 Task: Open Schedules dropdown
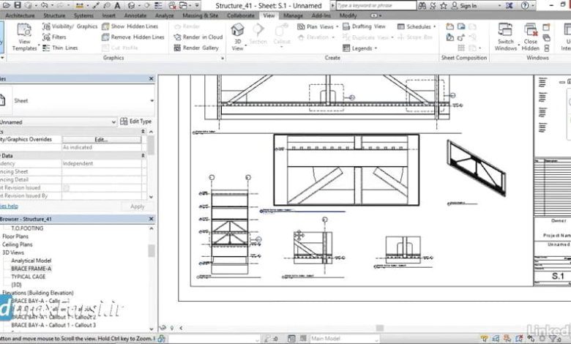point(417,26)
